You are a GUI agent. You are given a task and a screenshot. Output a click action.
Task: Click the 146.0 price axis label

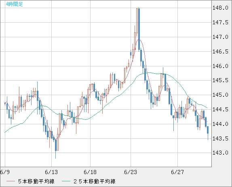coord(220,66)
